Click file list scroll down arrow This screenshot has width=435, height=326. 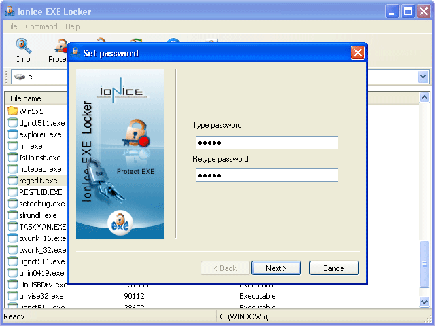(x=424, y=302)
